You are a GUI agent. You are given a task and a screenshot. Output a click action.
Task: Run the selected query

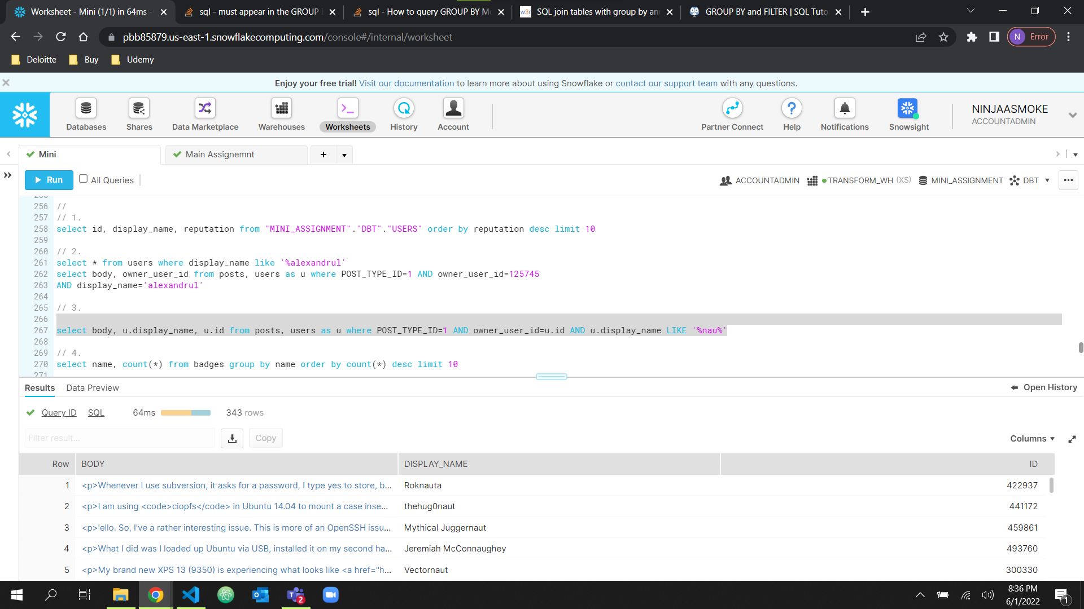(49, 180)
